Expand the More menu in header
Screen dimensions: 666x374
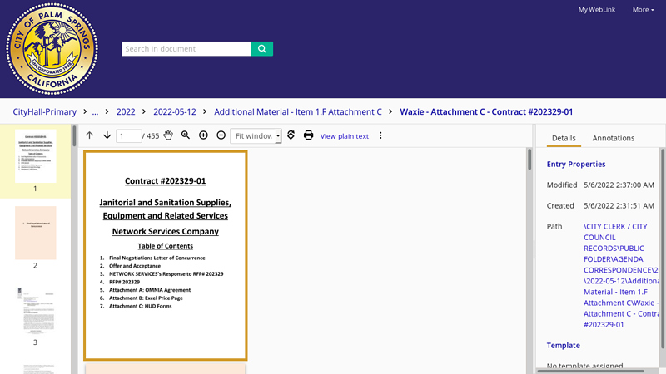click(x=643, y=10)
